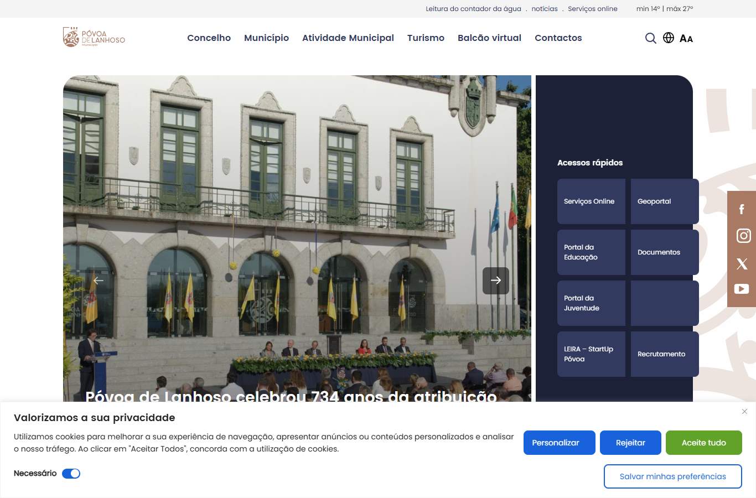
Task: Open the LEIRA – StartUp Póvoa tile
Action: click(x=591, y=354)
